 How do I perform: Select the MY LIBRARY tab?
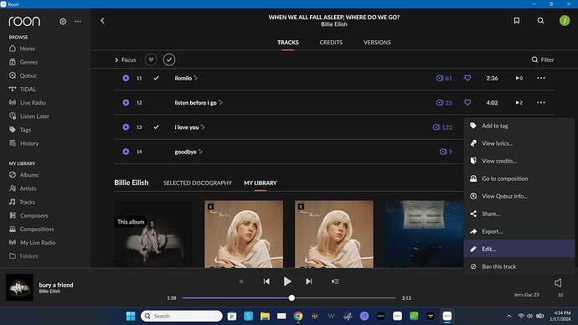261,183
